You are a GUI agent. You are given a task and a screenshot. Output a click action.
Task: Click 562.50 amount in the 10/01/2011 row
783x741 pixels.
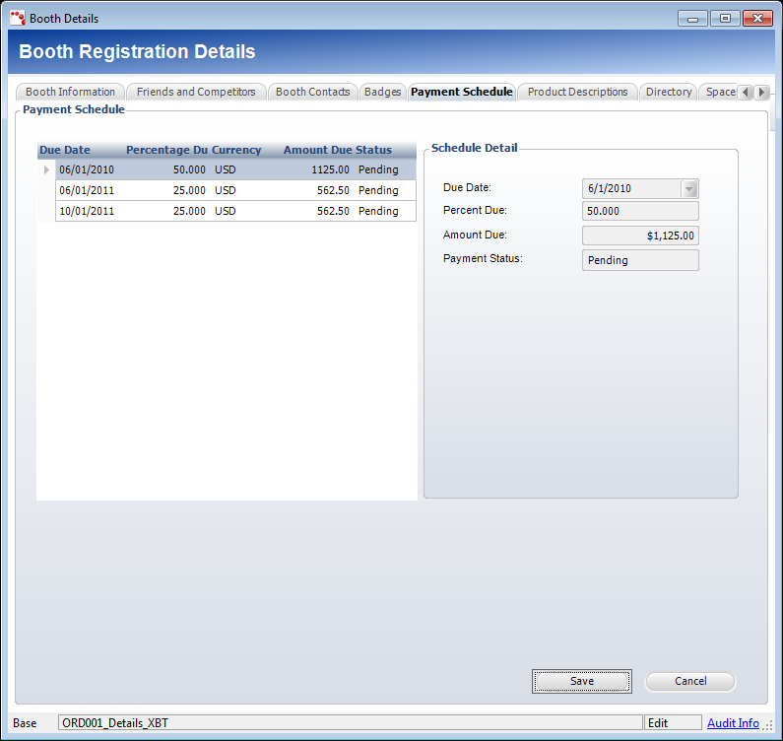point(333,211)
